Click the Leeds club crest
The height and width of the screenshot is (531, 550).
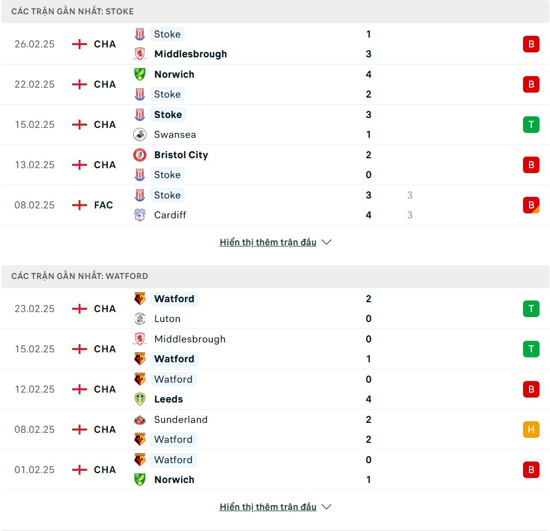140,399
